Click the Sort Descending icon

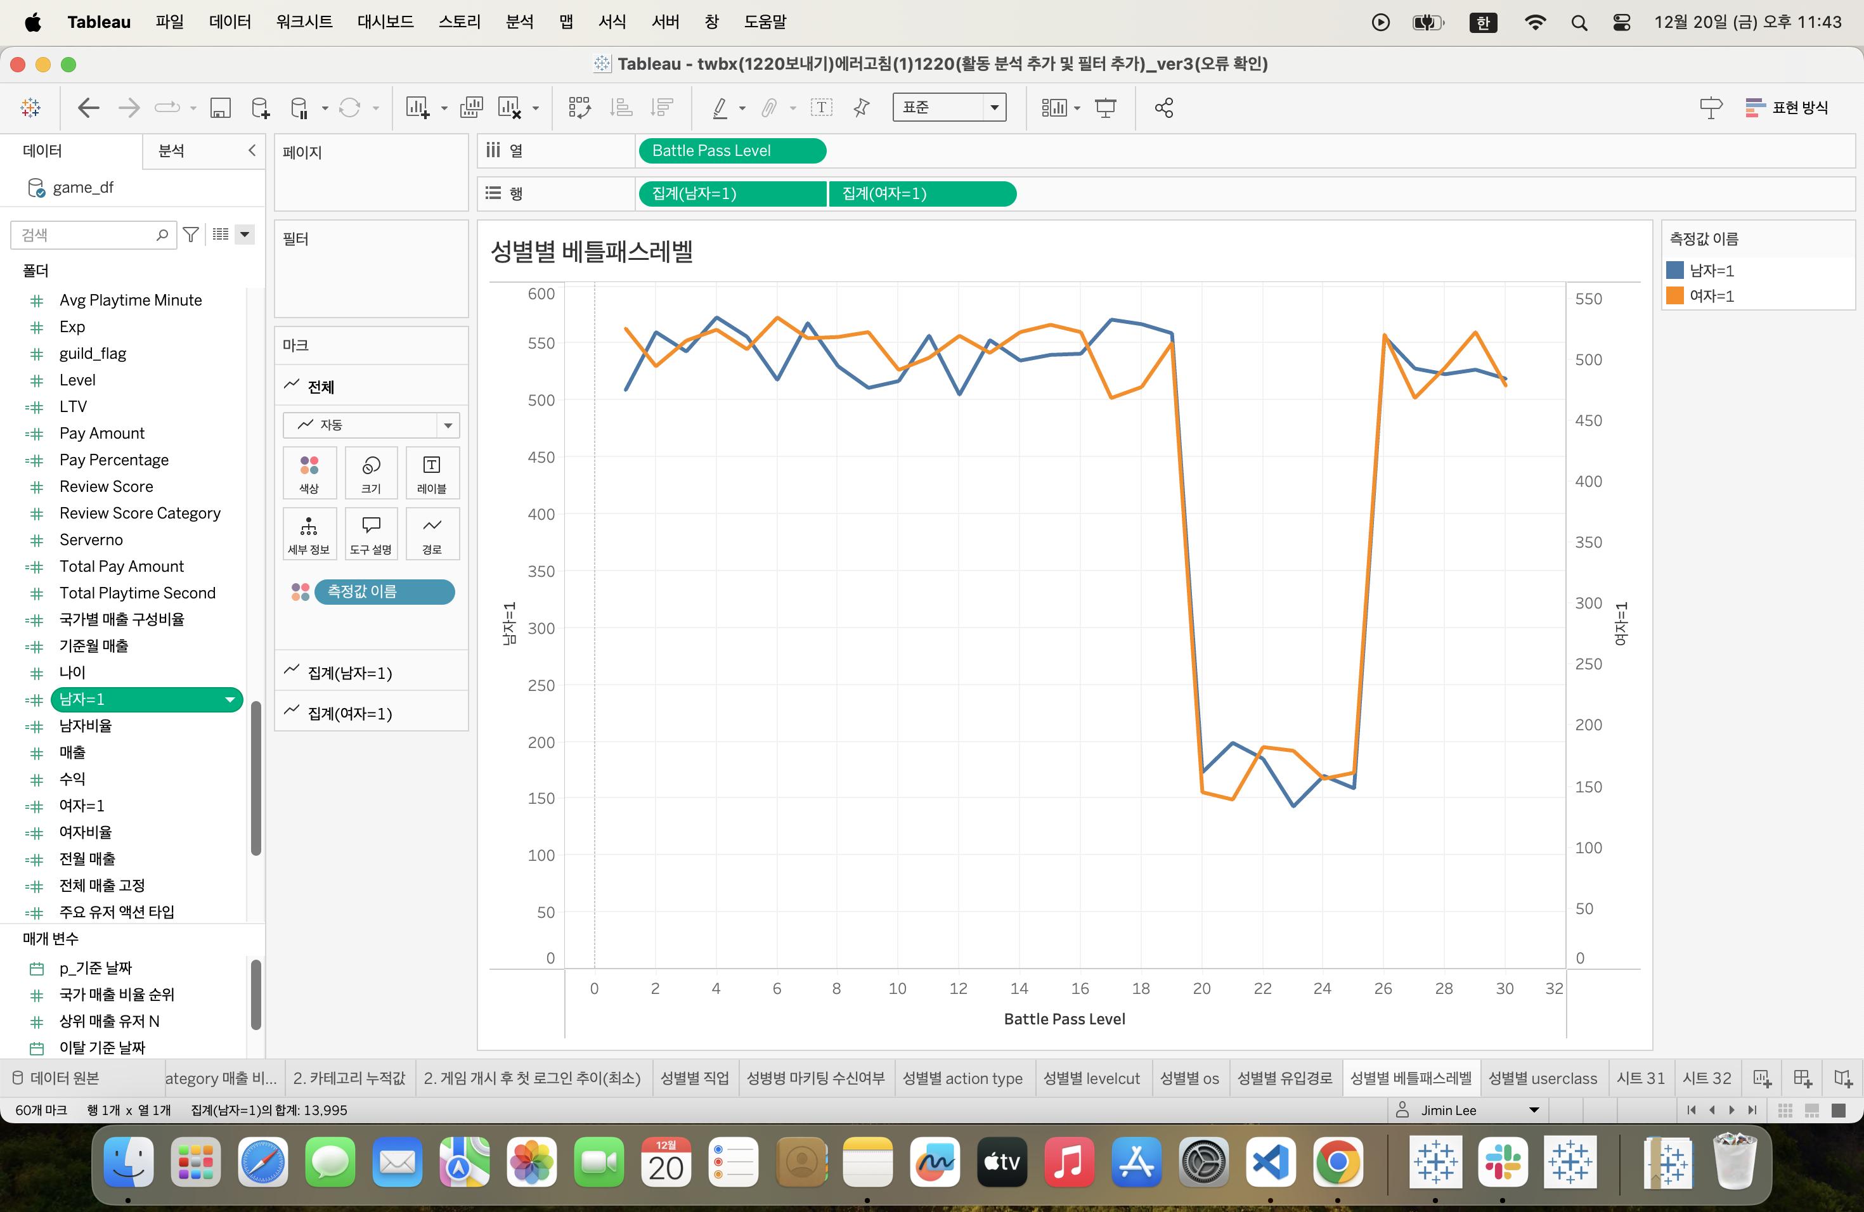[x=662, y=107]
